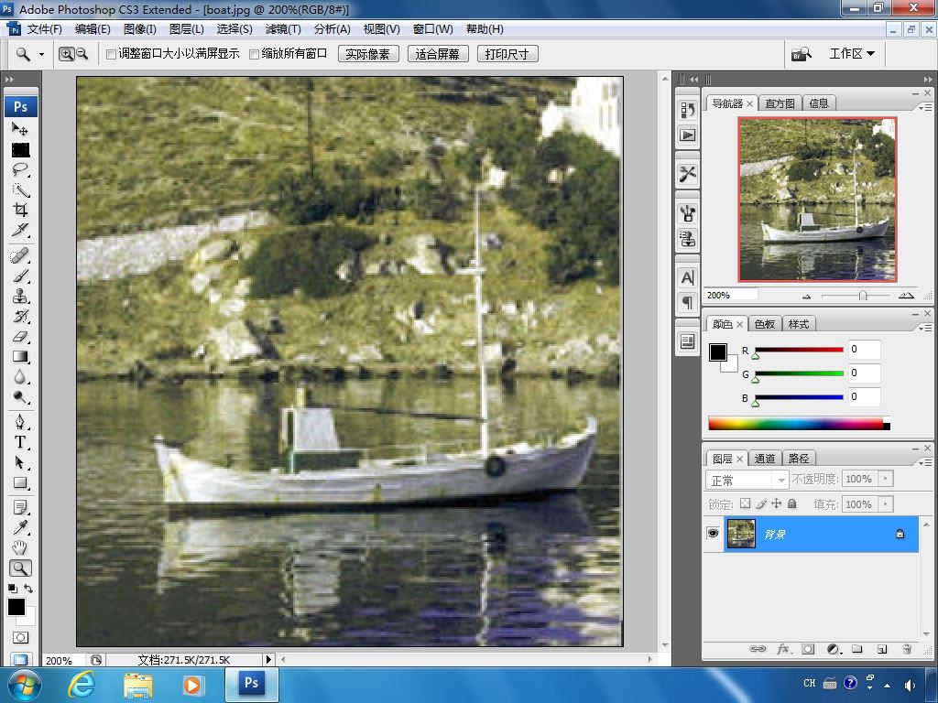Select the Gradient tool
938x703 pixels.
[20, 357]
